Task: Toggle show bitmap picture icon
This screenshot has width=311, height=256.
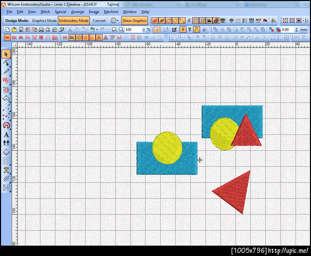Action: coord(209,20)
